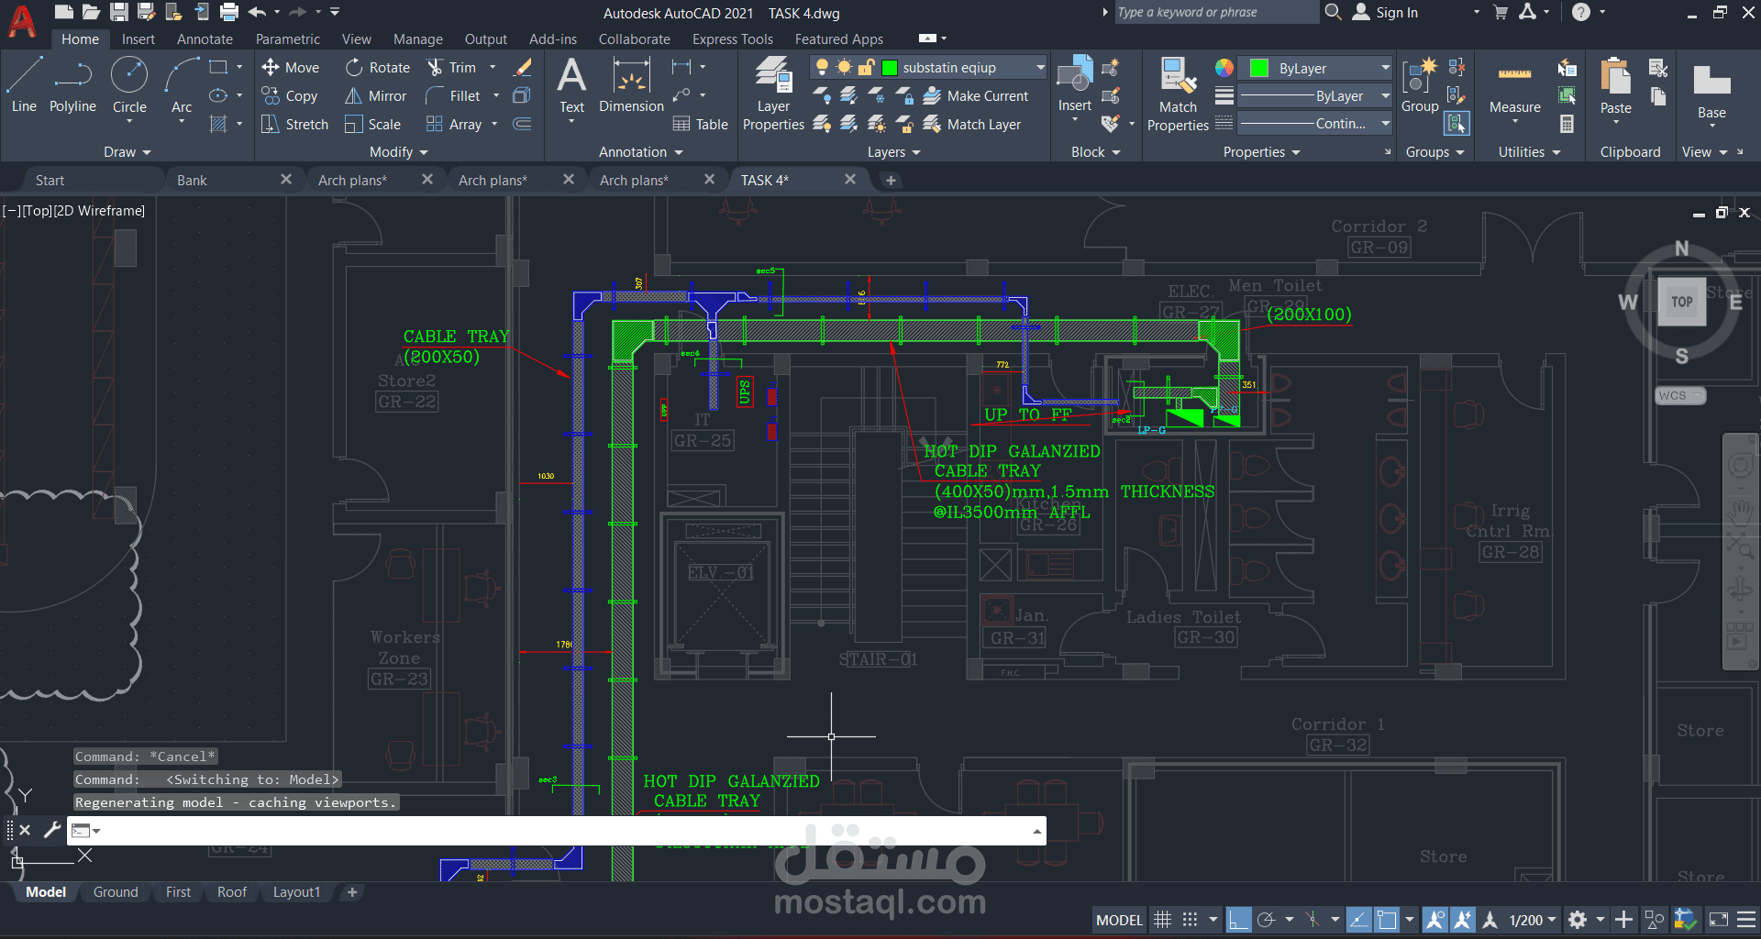Screen dimensions: 1761x939
Task: Expand the Modify panel
Action: (399, 152)
